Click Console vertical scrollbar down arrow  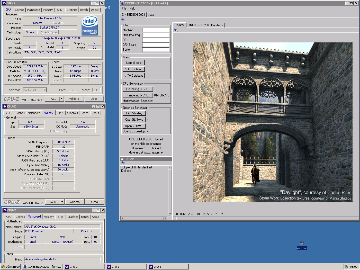coord(170,214)
